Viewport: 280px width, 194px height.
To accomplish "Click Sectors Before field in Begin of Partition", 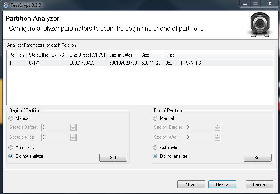I will 56,128.
